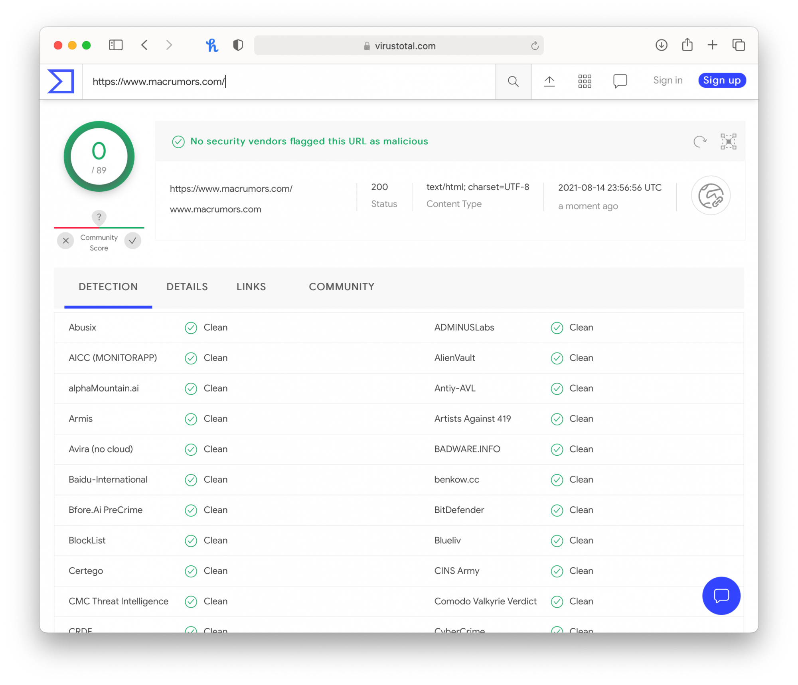Viewport: 798px width, 685px height.
Task: Click the globe link URL icon
Action: 711,195
